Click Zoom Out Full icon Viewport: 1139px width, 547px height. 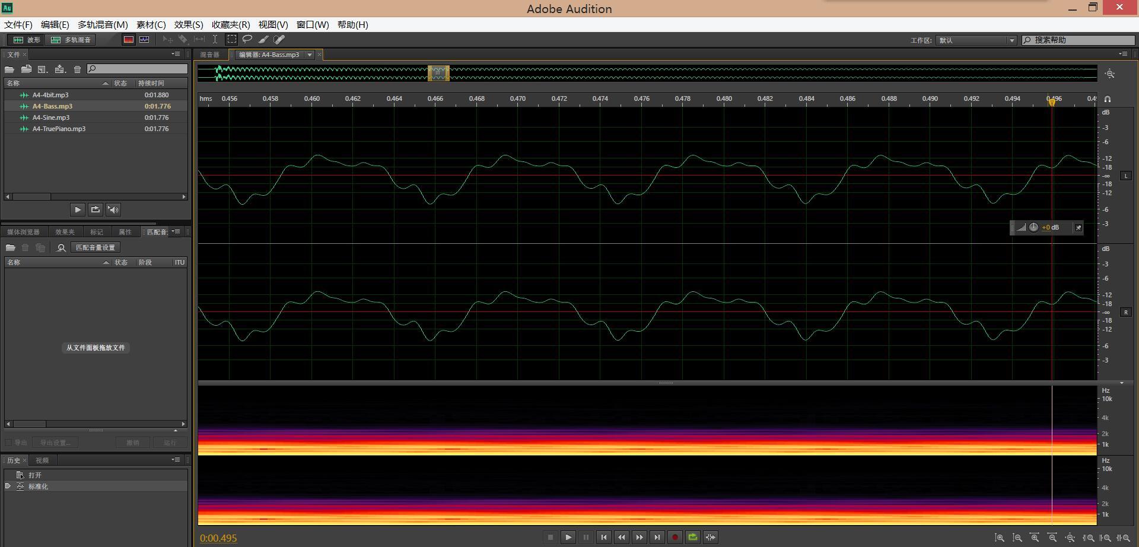point(1070,538)
